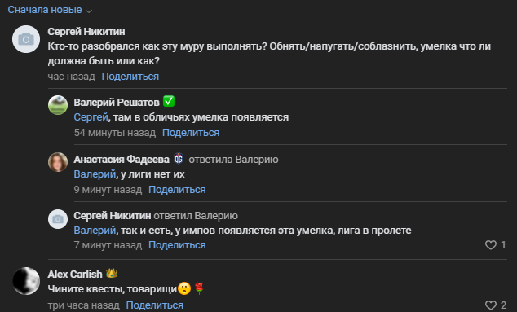Click Сергей Никитин's camera avatar on top comment
This screenshot has height=312, width=517.
[x=26, y=39]
